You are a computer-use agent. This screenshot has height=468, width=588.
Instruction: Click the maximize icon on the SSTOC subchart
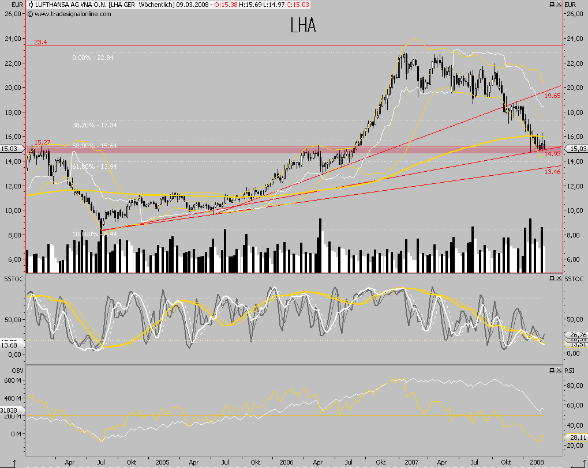pyautogui.click(x=552, y=278)
